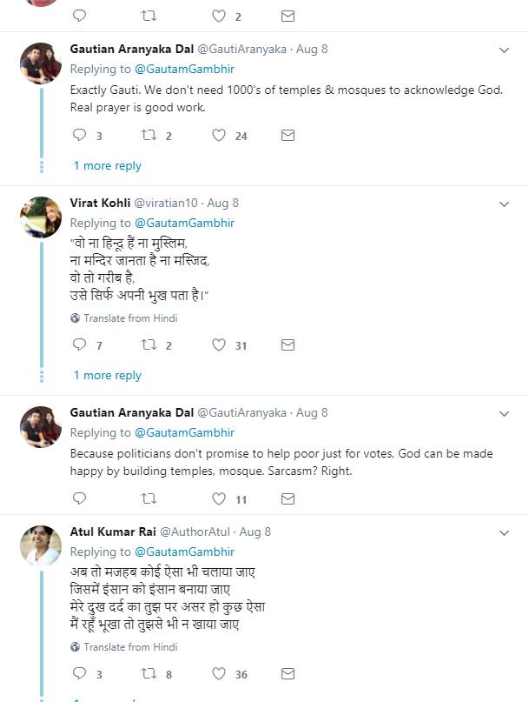
Task: Retweet the 'Exactly Gauti' tweet
Action: [149, 136]
